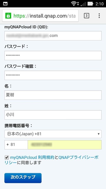Open the myQNAPcloud 利用規約 link
Image resolution: width=106 pixels, height=189 pixels.
[32, 157]
